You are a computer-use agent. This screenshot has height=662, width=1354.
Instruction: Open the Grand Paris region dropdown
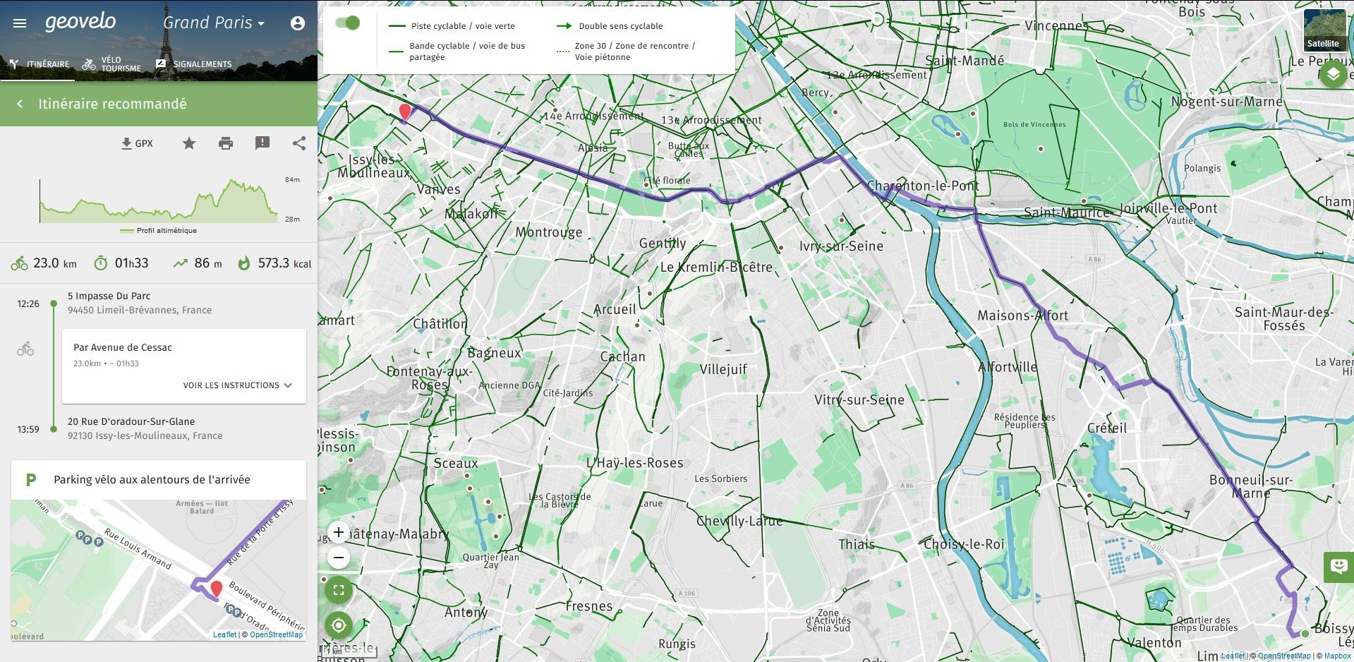214,23
